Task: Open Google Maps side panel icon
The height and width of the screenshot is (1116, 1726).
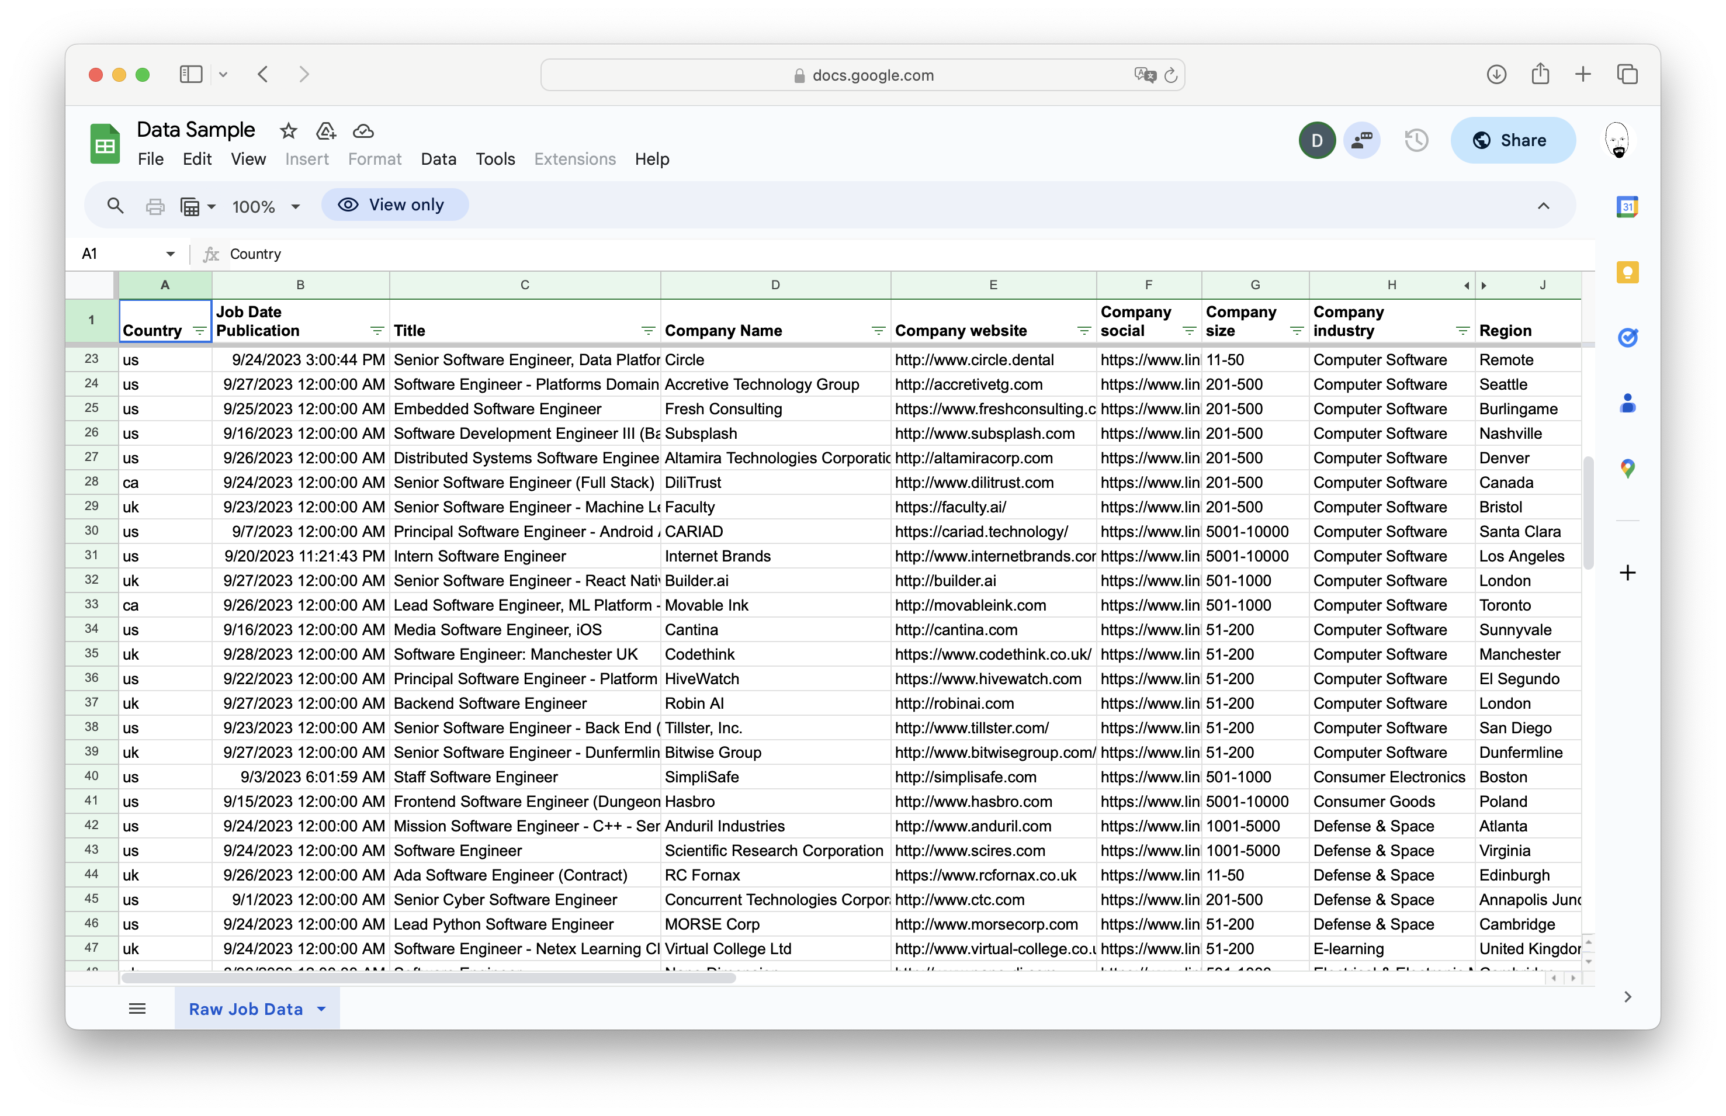Action: pyautogui.click(x=1627, y=469)
